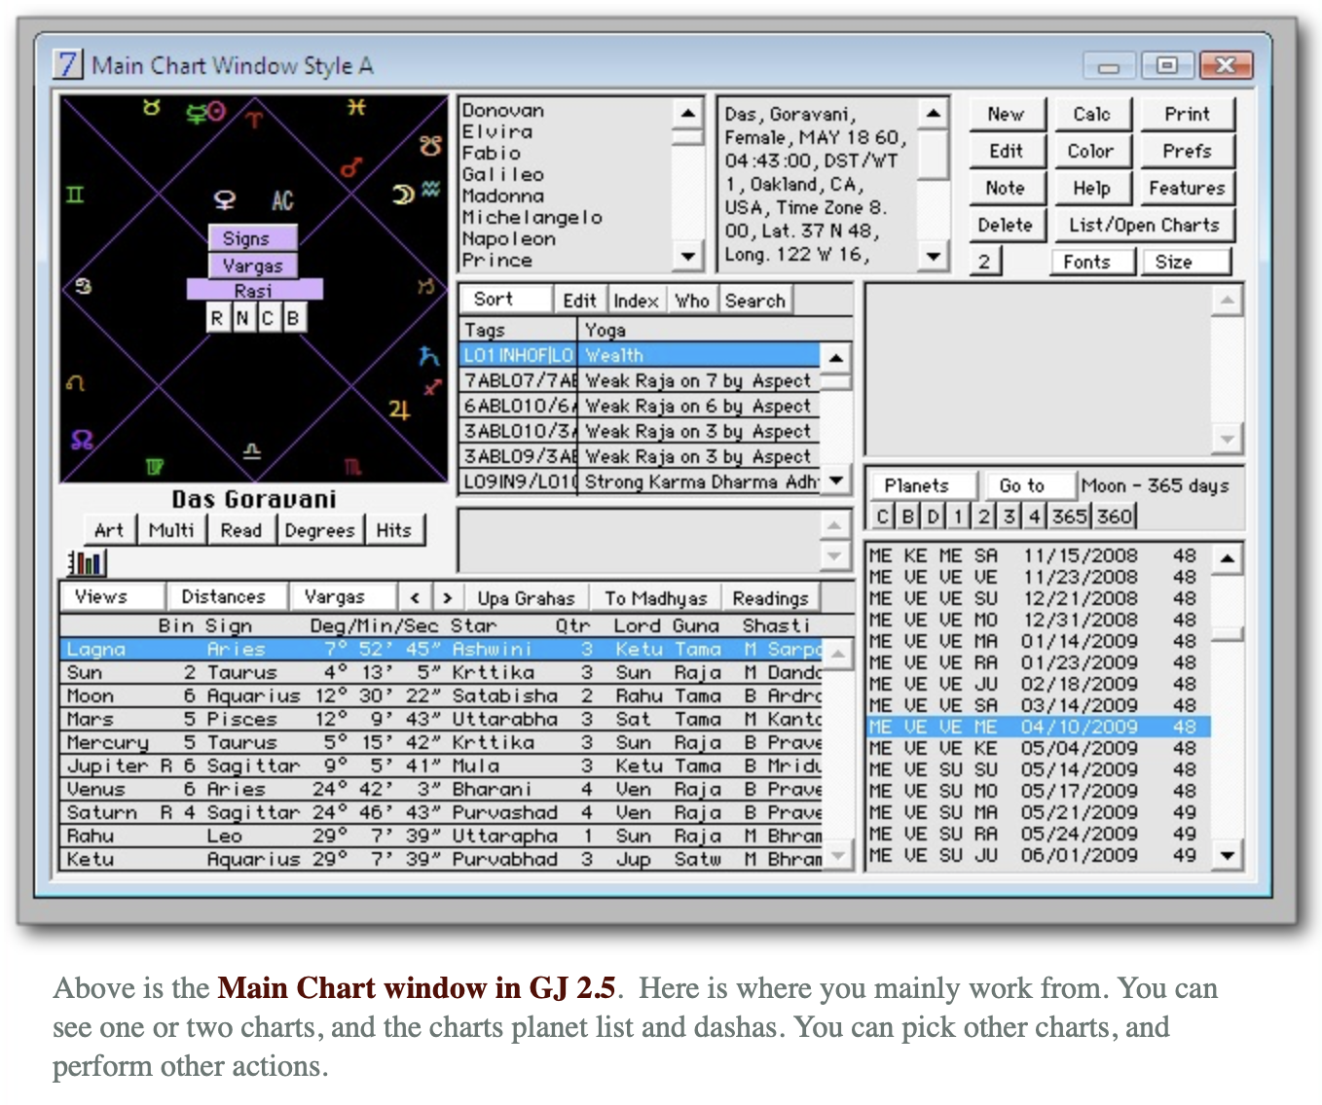
Task: Click the Calc button
Action: 1091,114
